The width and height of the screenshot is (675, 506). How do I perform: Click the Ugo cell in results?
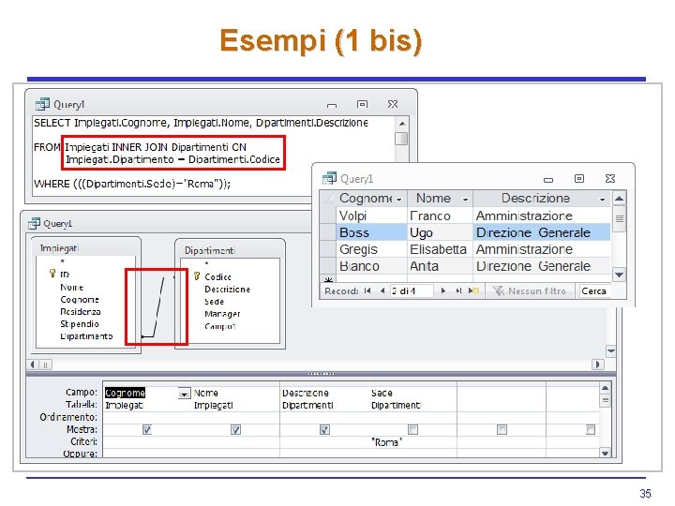(x=440, y=232)
